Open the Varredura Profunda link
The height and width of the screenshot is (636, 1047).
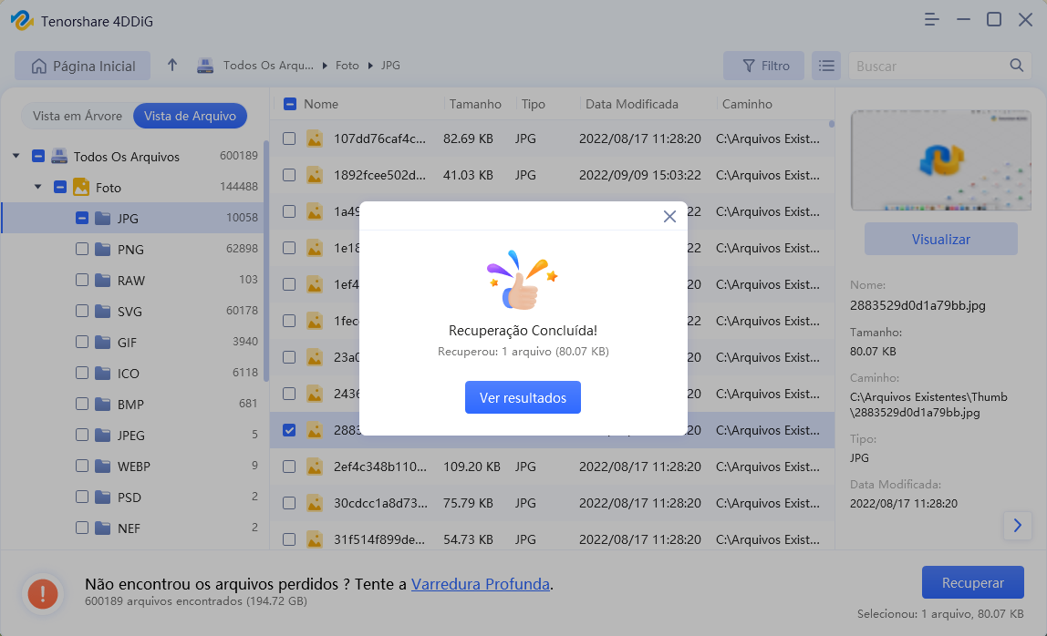[480, 584]
